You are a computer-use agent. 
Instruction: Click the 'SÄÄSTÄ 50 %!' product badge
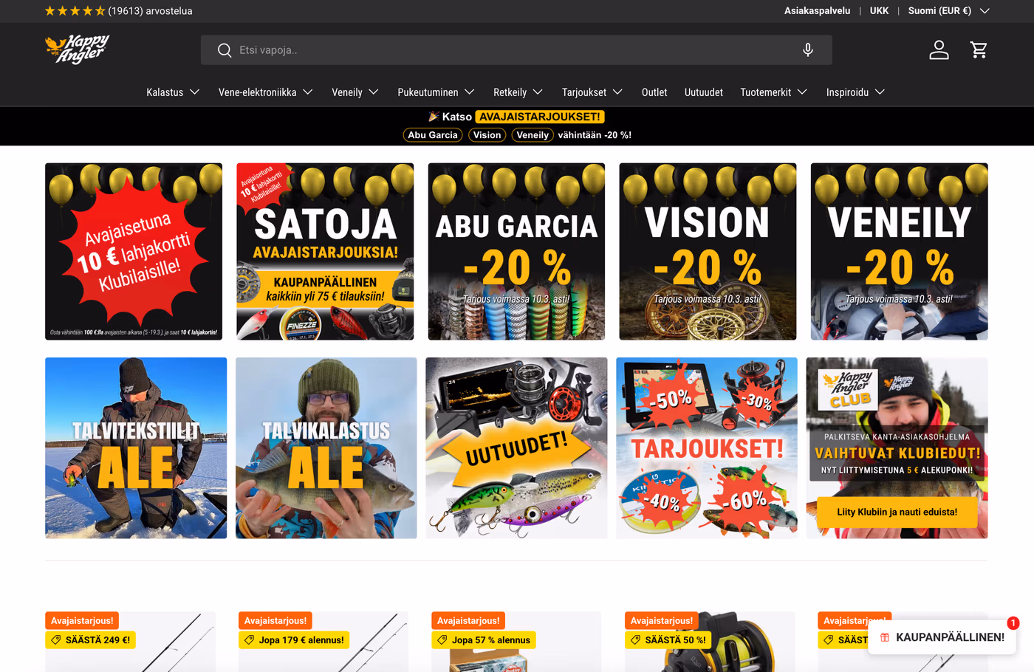[668, 640]
